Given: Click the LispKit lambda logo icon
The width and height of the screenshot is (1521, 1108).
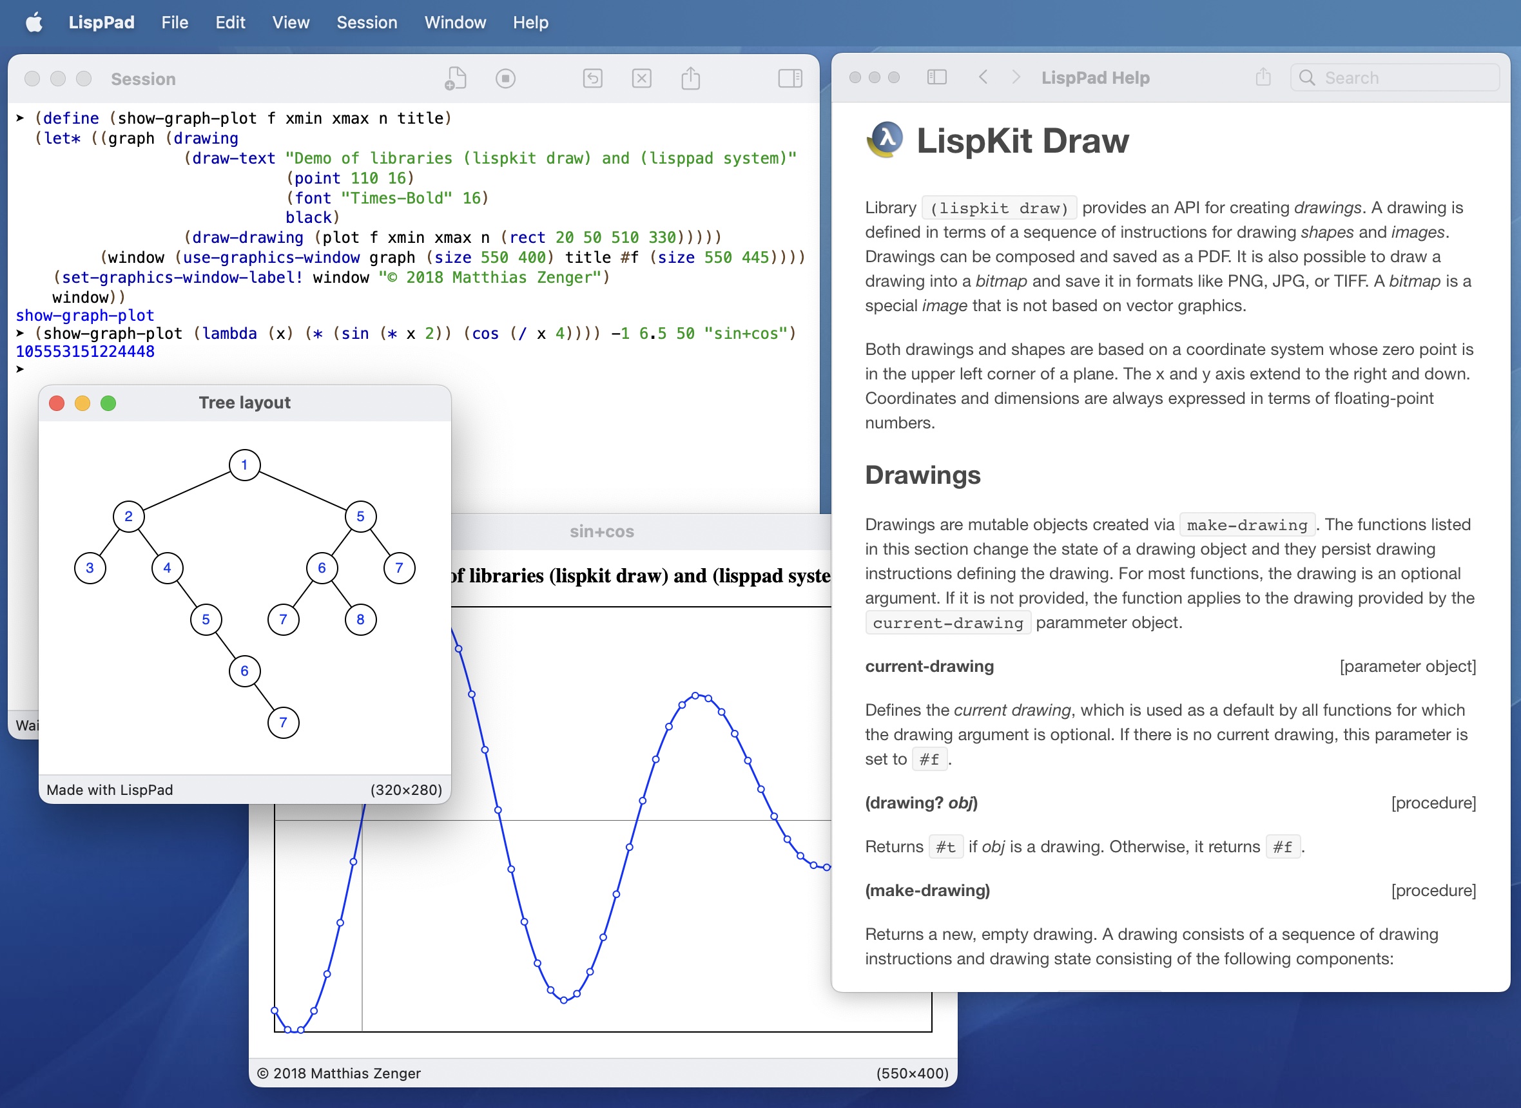Looking at the screenshot, I should 885,140.
